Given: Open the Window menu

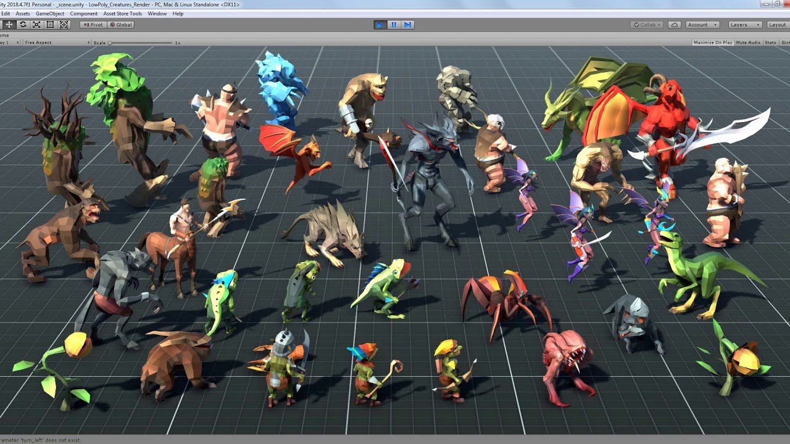Looking at the screenshot, I should [x=157, y=14].
